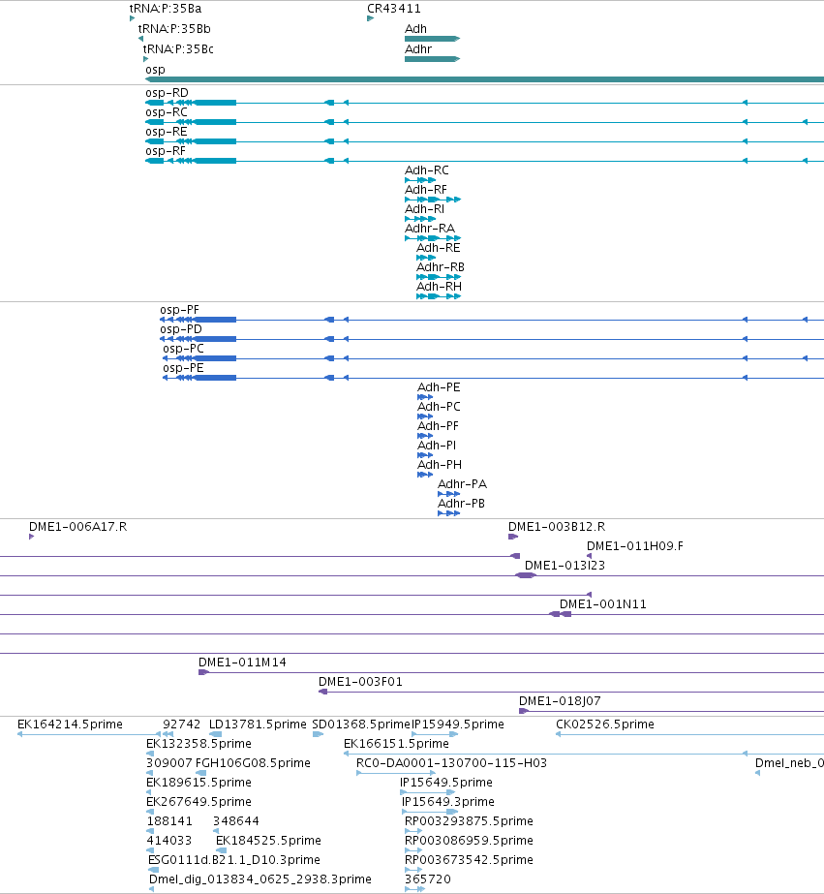Viewport: 824px width, 894px height.
Task: Click the osp-PD protein label
Action: (181, 329)
